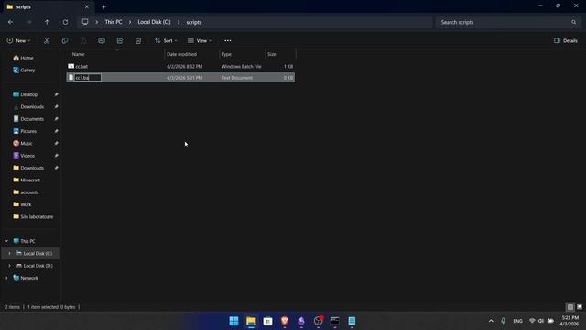Image resolution: width=586 pixels, height=330 pixels.
Task: Unpin Desktop using its pin icon
Action: click(56, 94)
